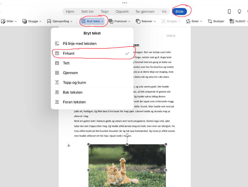Select the Oppsett tab
The width and height of the screenshot is (248, 187).
pyautogui.click(x=122, y=12)
